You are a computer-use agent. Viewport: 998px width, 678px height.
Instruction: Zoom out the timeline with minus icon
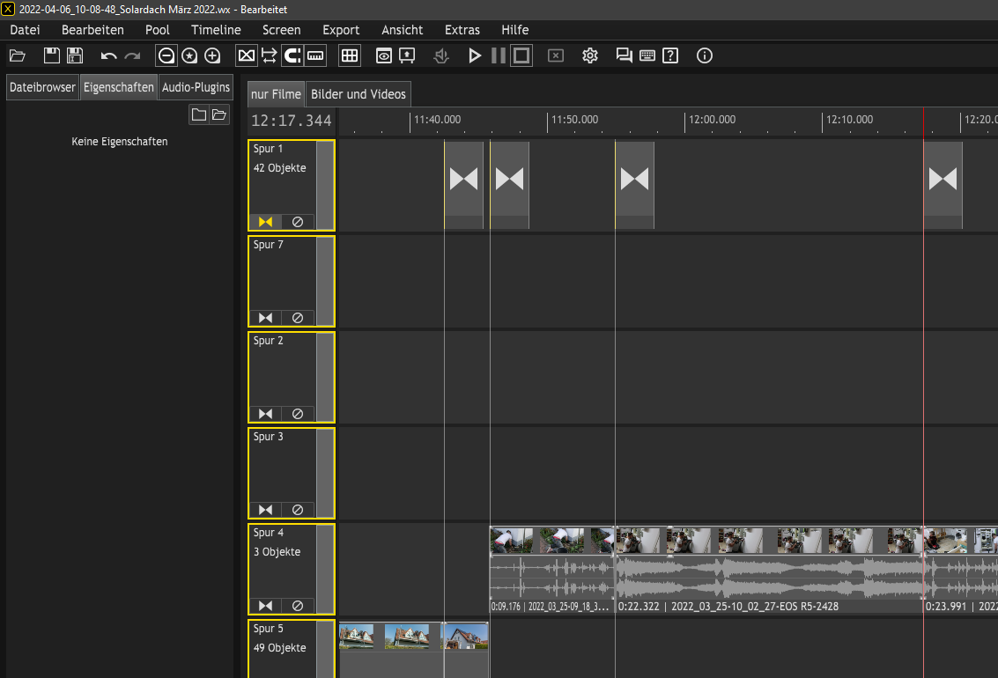pos(166,56)
